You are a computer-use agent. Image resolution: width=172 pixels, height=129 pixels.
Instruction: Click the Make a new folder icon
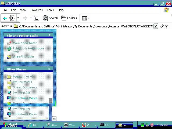[9, 43]
